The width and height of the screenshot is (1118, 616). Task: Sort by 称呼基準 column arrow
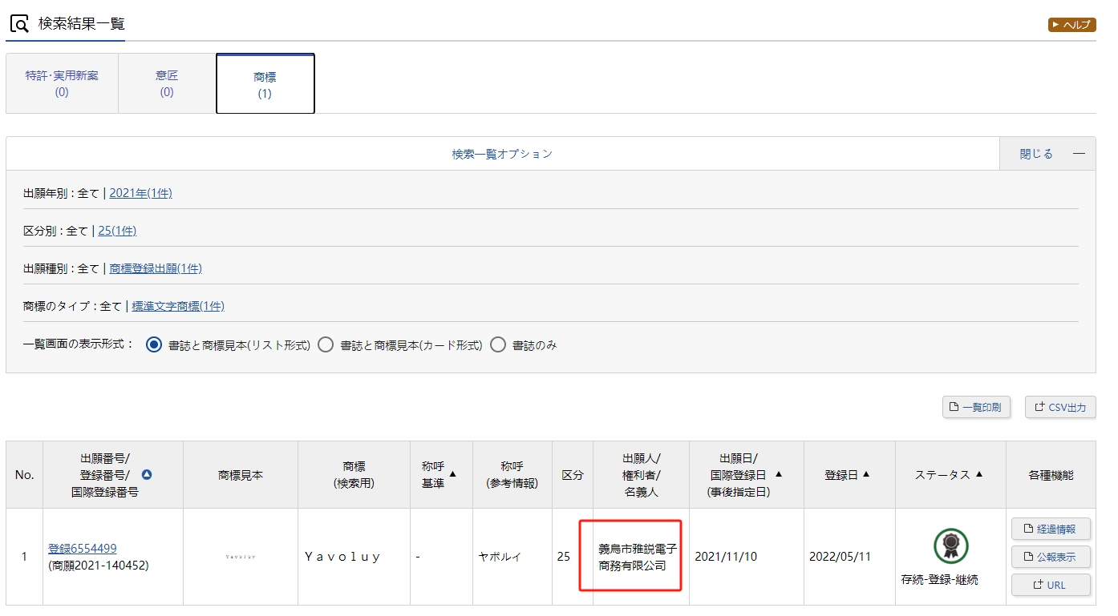(452, 474)
